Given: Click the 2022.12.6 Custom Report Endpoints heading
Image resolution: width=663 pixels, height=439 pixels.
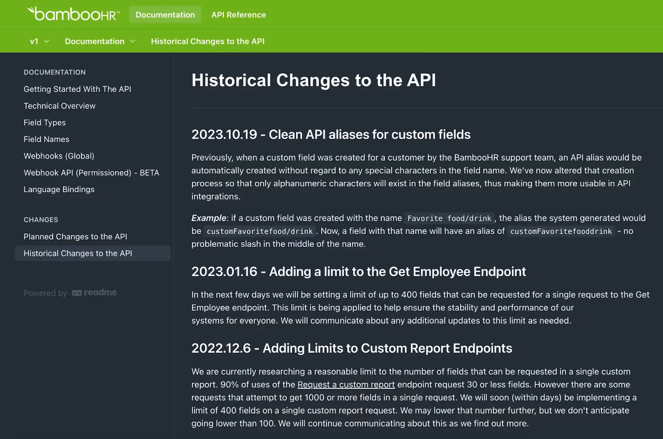Looking at the screenshot, I should pos(352,348).
